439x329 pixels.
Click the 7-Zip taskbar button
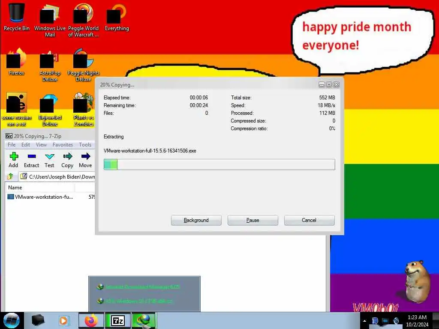point(118,320)
